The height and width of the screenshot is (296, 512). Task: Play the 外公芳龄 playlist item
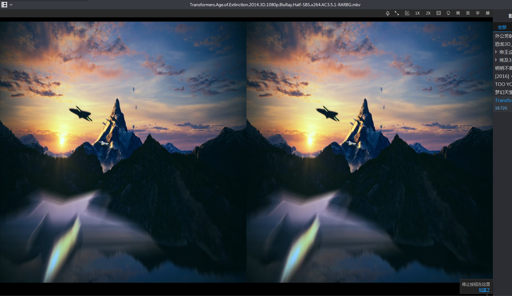pyautogui.click(x=503, y=36)
